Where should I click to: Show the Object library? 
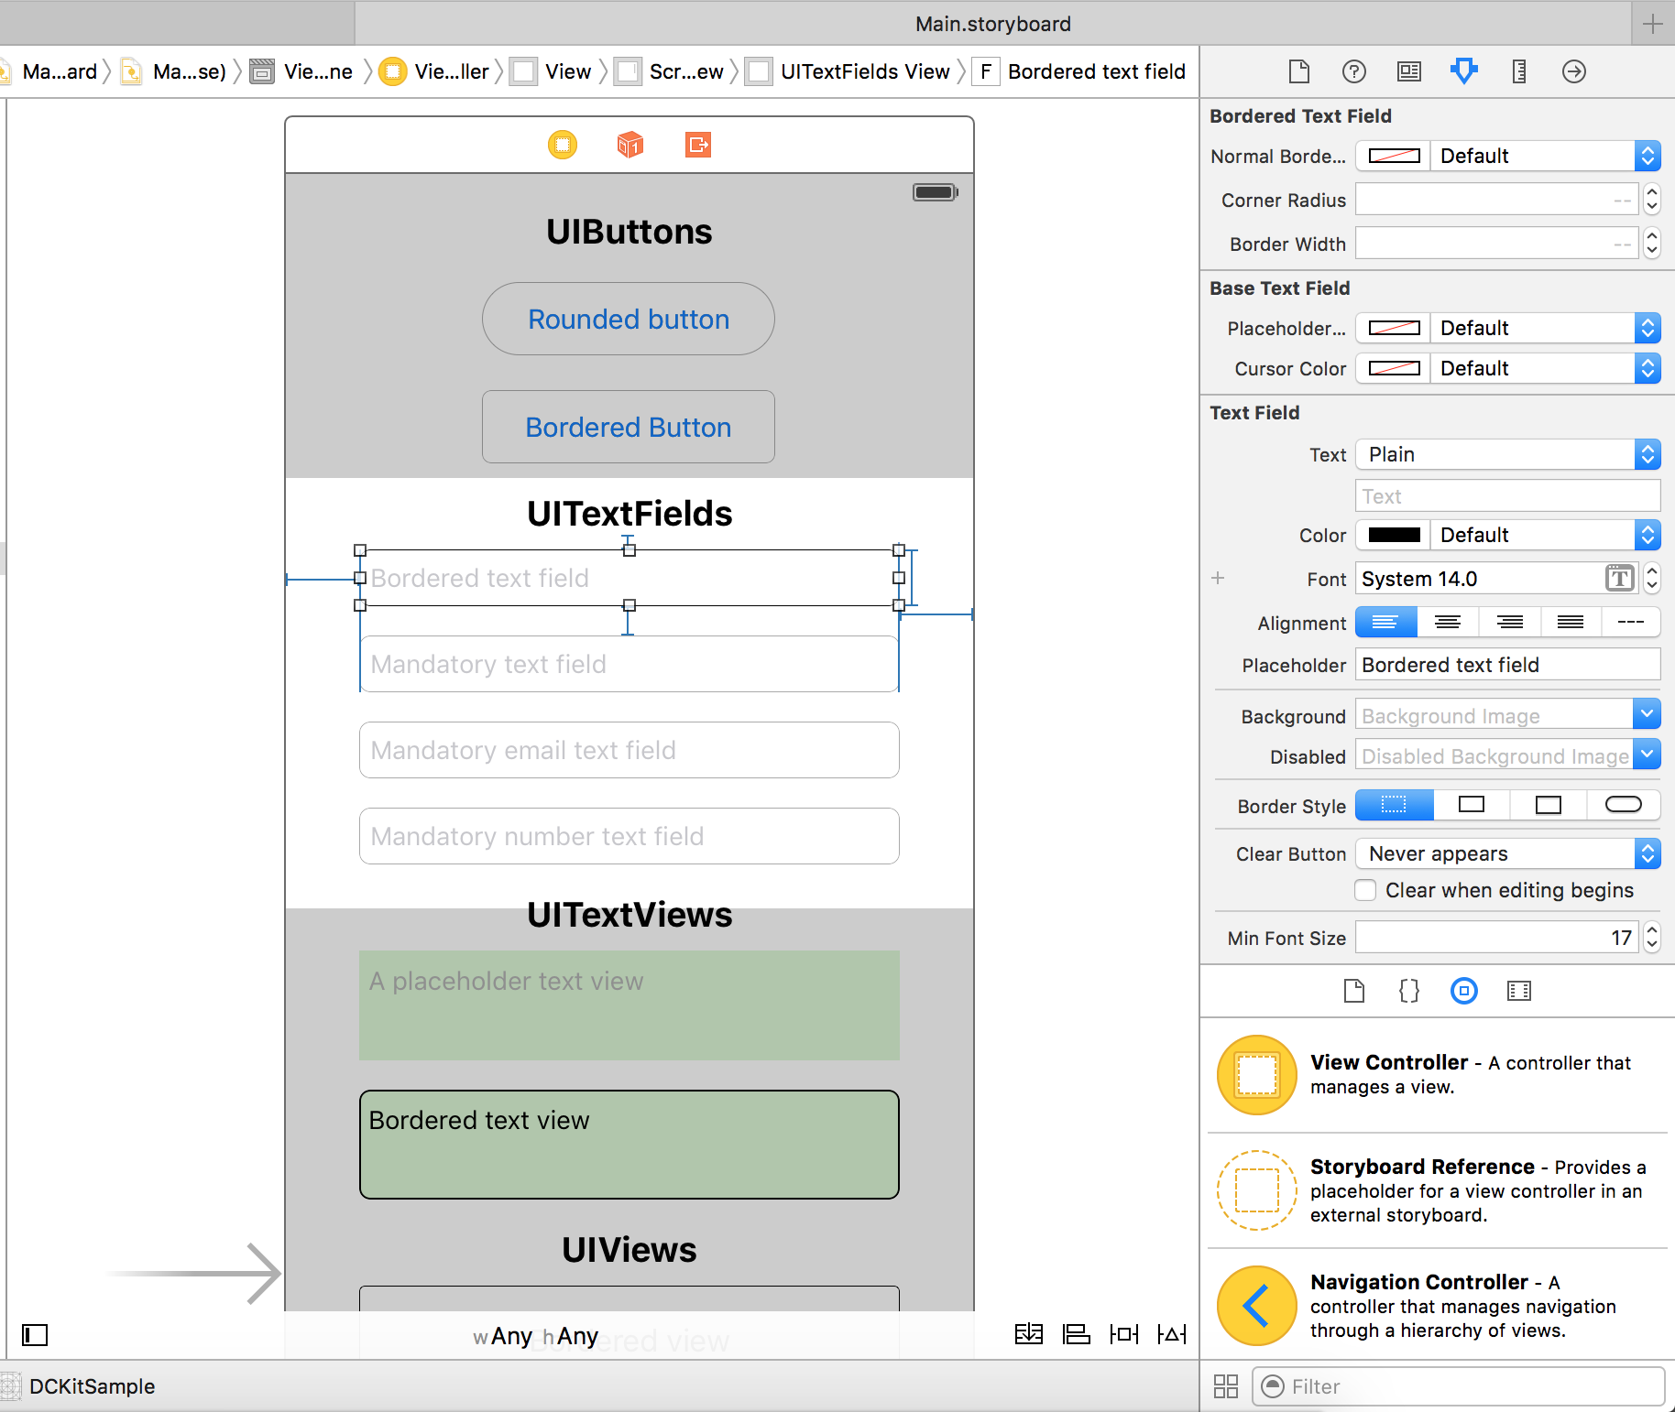coord(1464,991)
